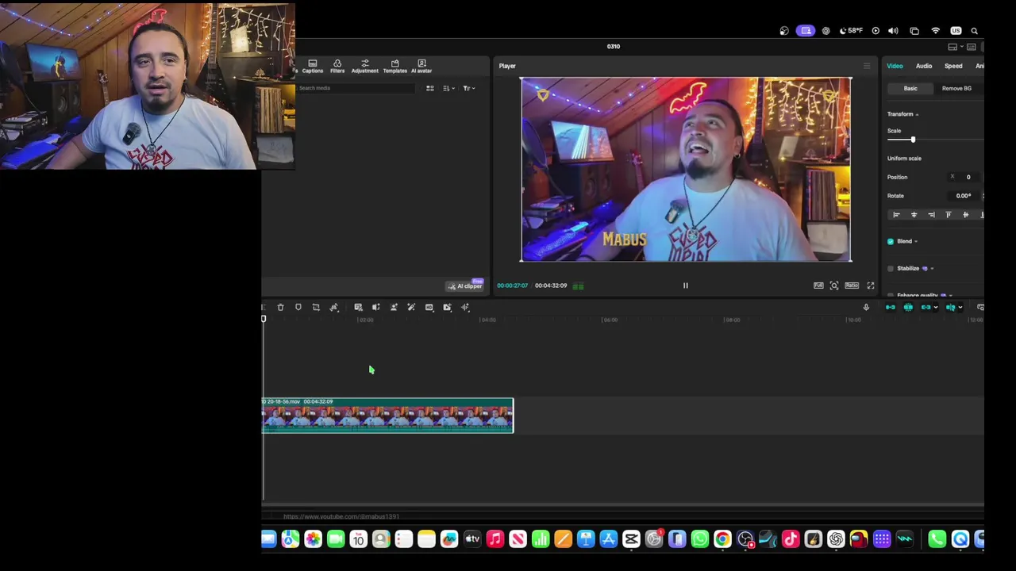
Task: Open the Filters tab
Action: click(337, 66)
